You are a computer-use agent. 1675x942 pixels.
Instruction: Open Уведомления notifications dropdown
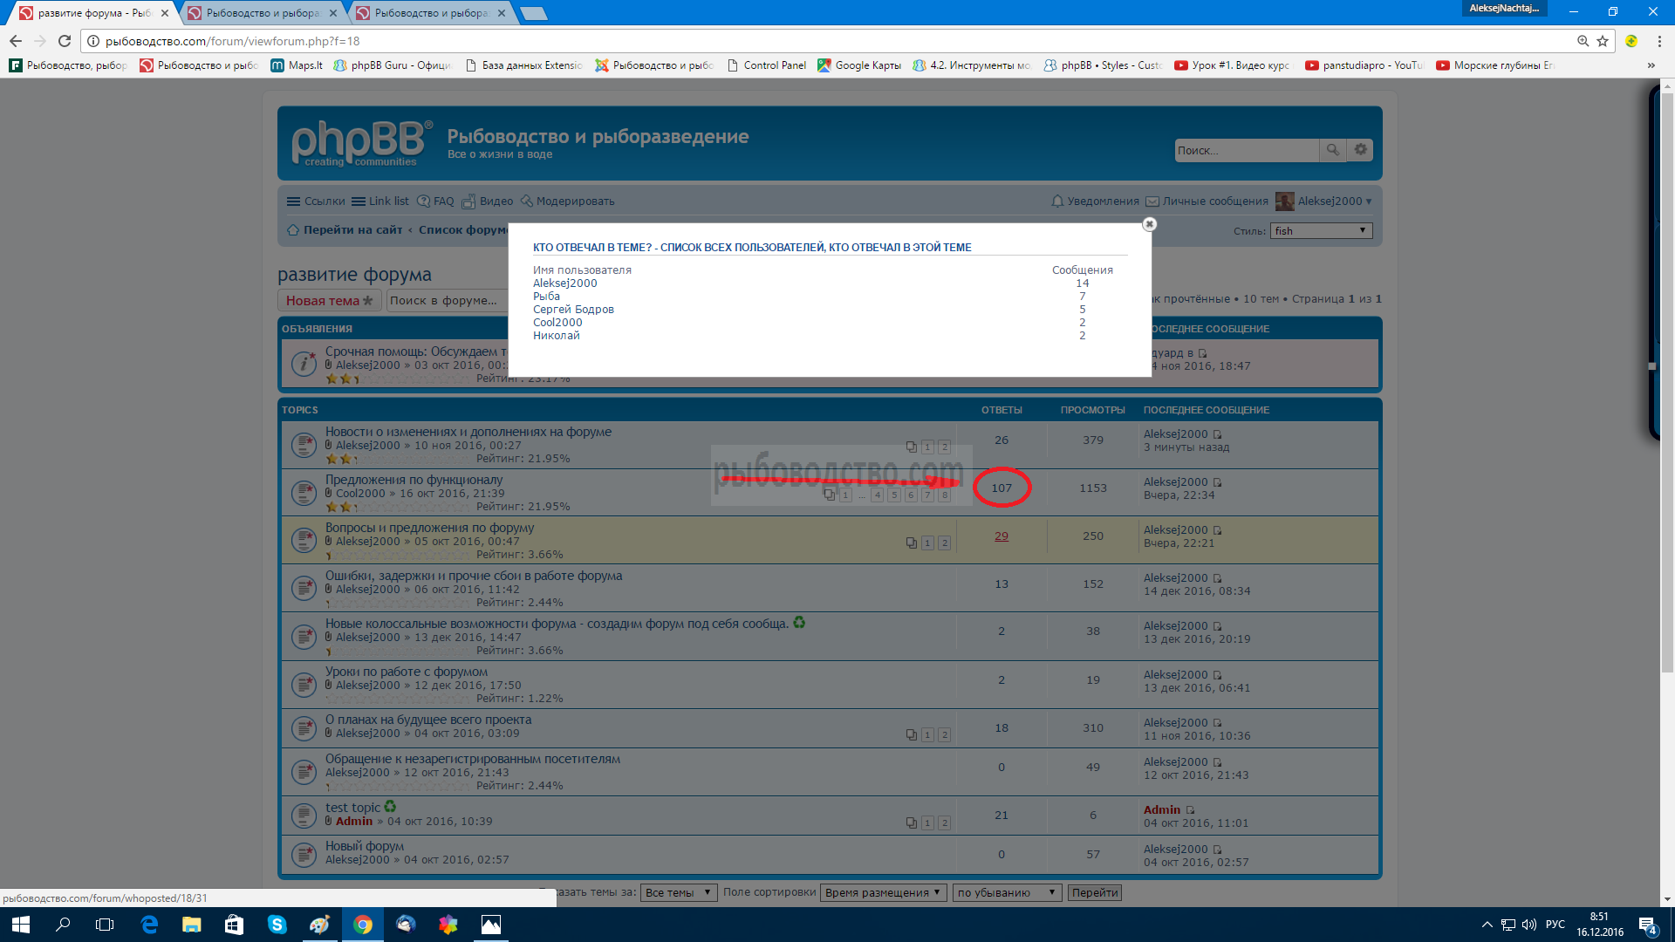point(1095,201)
